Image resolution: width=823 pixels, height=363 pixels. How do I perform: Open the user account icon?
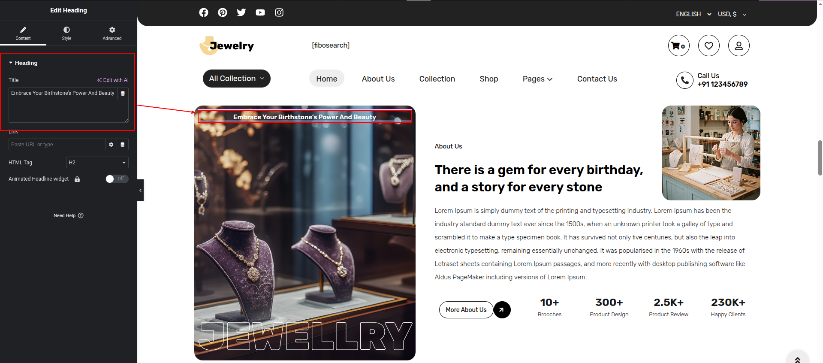(739, 45)
